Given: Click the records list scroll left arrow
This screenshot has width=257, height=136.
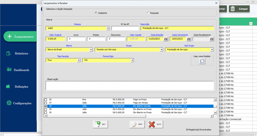Looking at the screenshot, I should point(46,116).
